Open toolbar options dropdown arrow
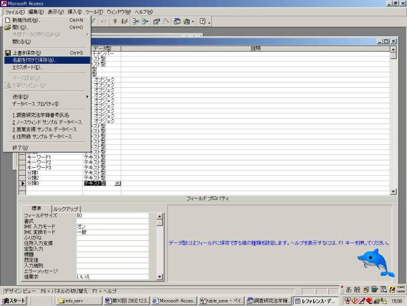Screen dimensions: 407x306 coord(209,23)
